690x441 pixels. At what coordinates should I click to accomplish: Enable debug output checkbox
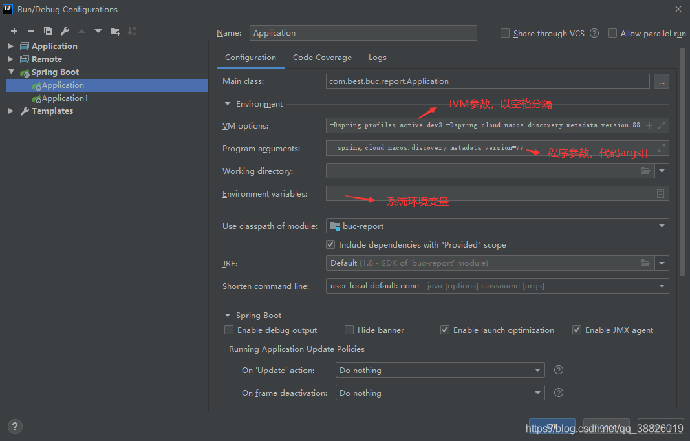[229, 330]
